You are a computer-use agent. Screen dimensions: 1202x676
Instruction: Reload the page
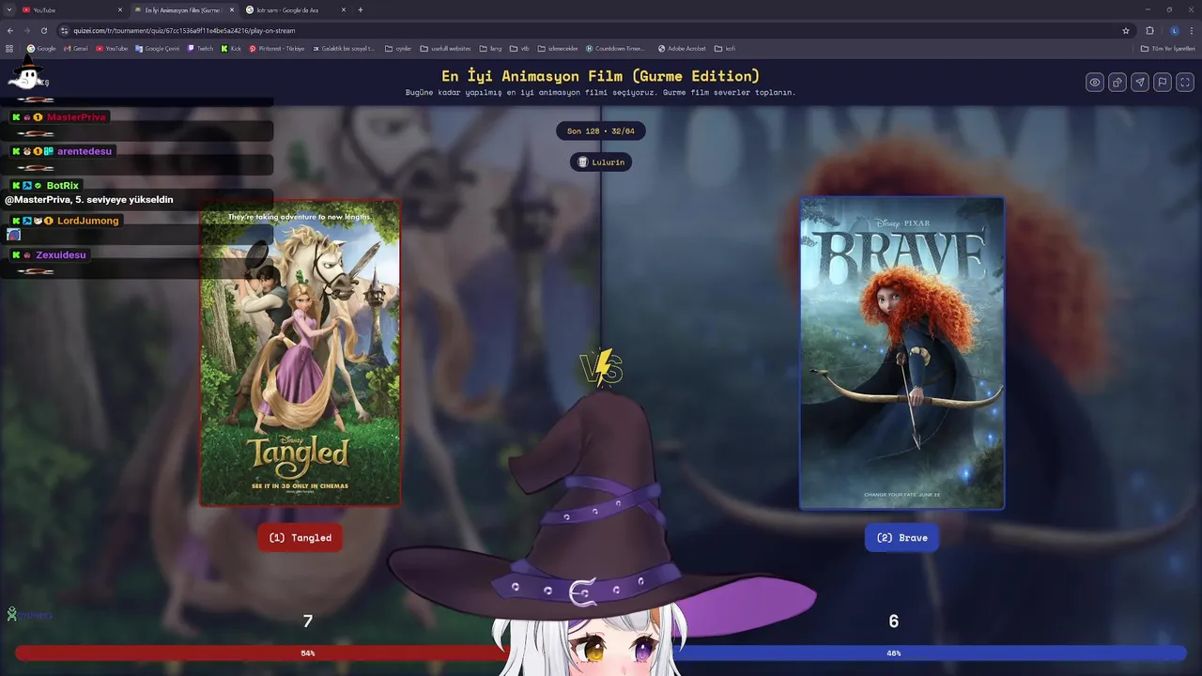point(44,30)
